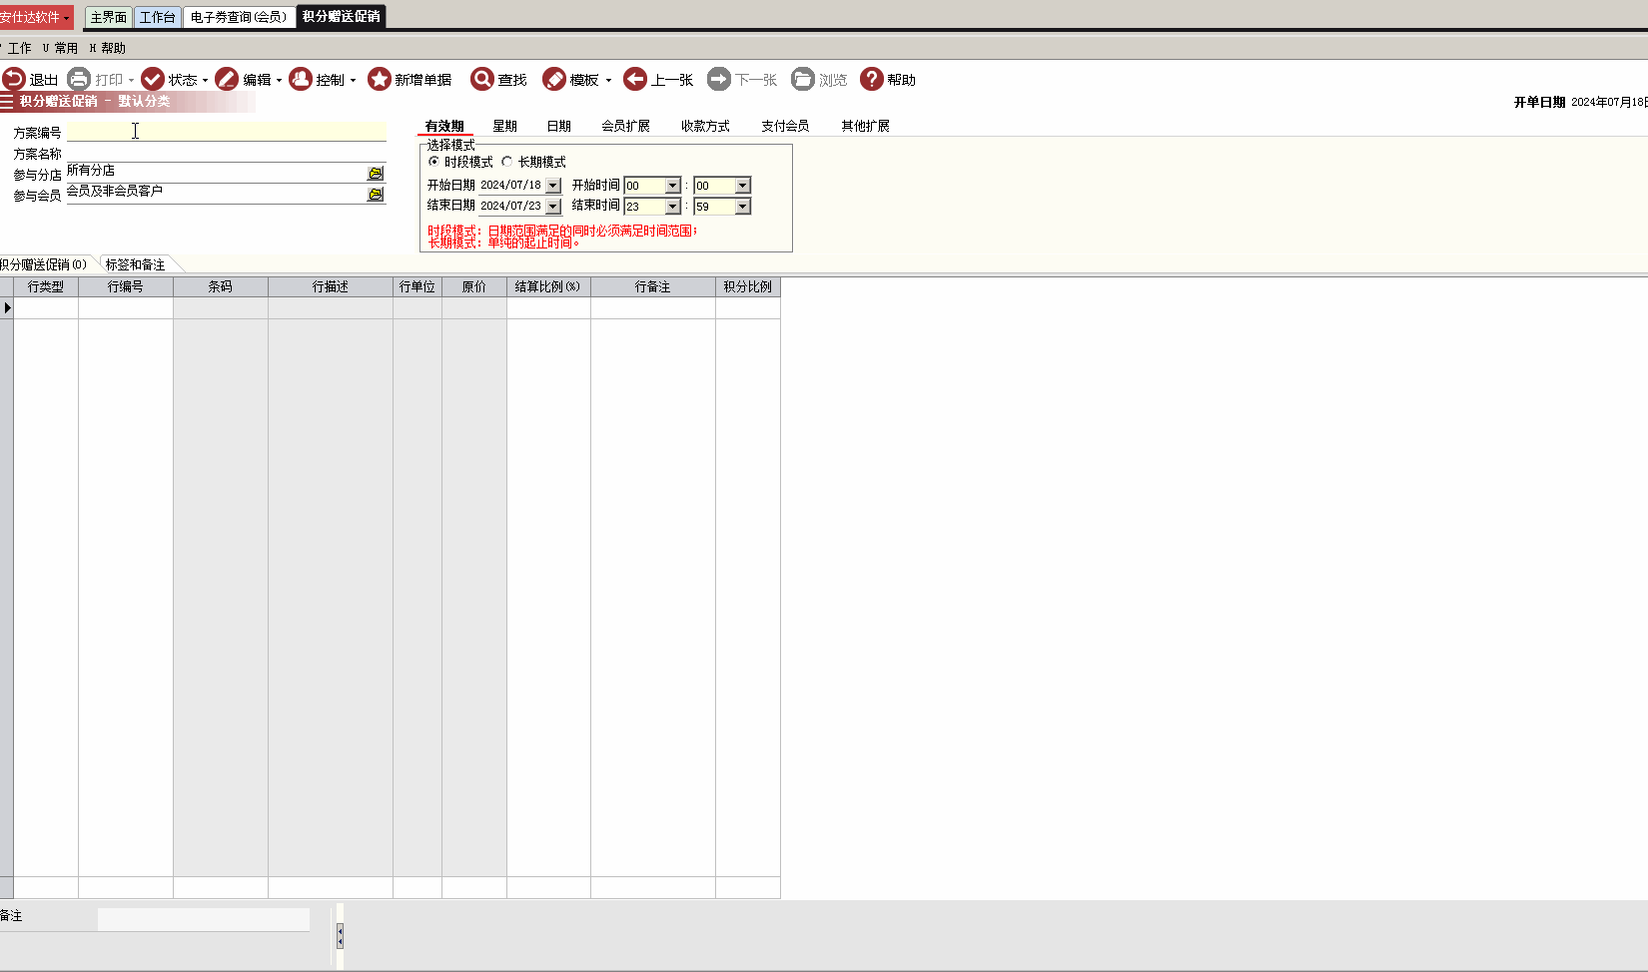Click the 新增单据 star icon
Viewport: 1648px width, 972px height.
[x=380, y=79]
